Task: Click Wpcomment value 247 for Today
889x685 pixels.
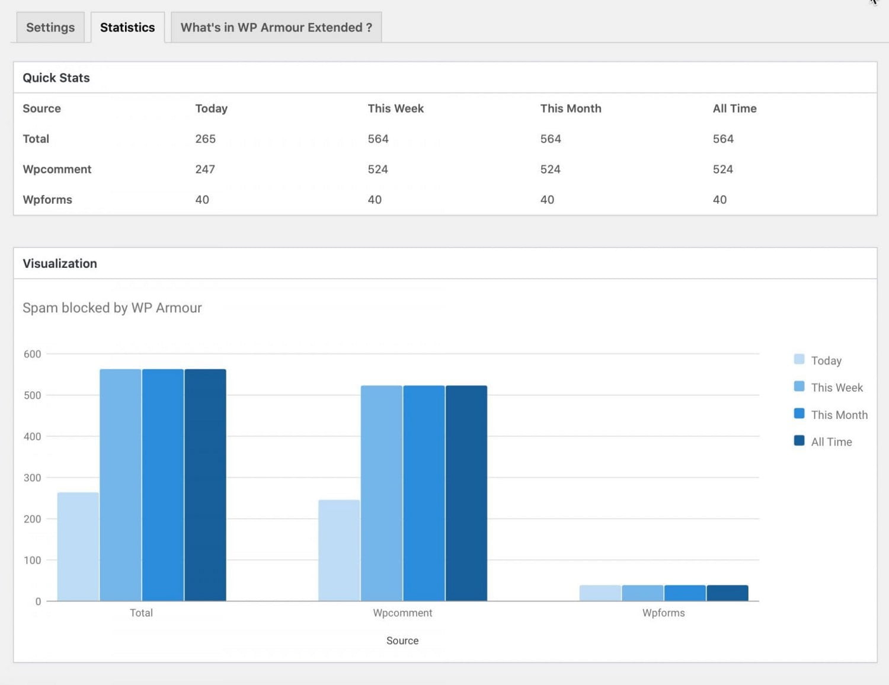Action: pos(205,169)
